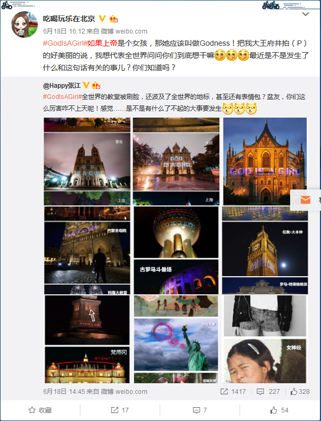View the 古罗马斗兽场 photo thumbnail
Screen dimensions: 321x421
click(x=176, y=277)
